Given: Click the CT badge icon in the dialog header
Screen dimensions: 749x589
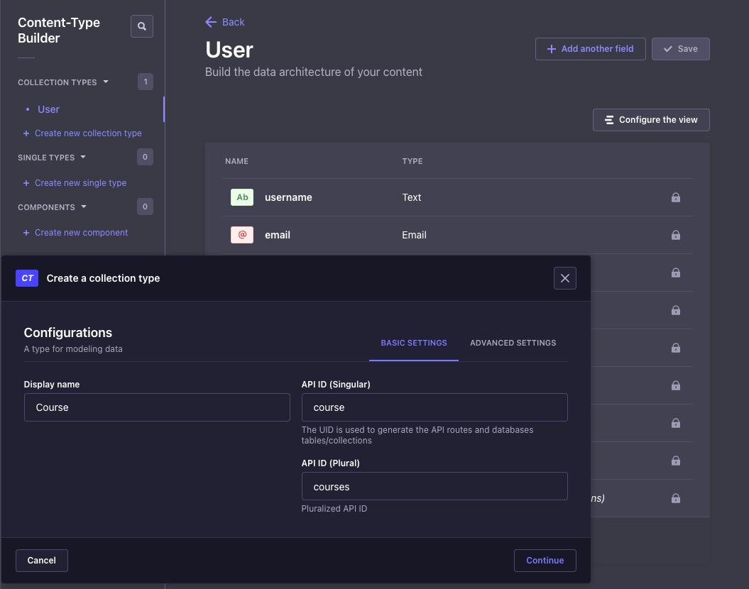Looking at the screenshot, I should click(27, 278).
